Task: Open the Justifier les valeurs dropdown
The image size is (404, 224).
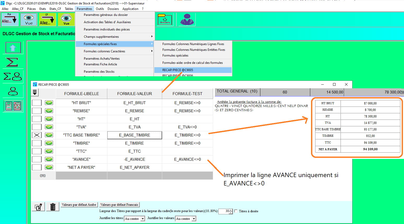Action: [x=194, y=219]
